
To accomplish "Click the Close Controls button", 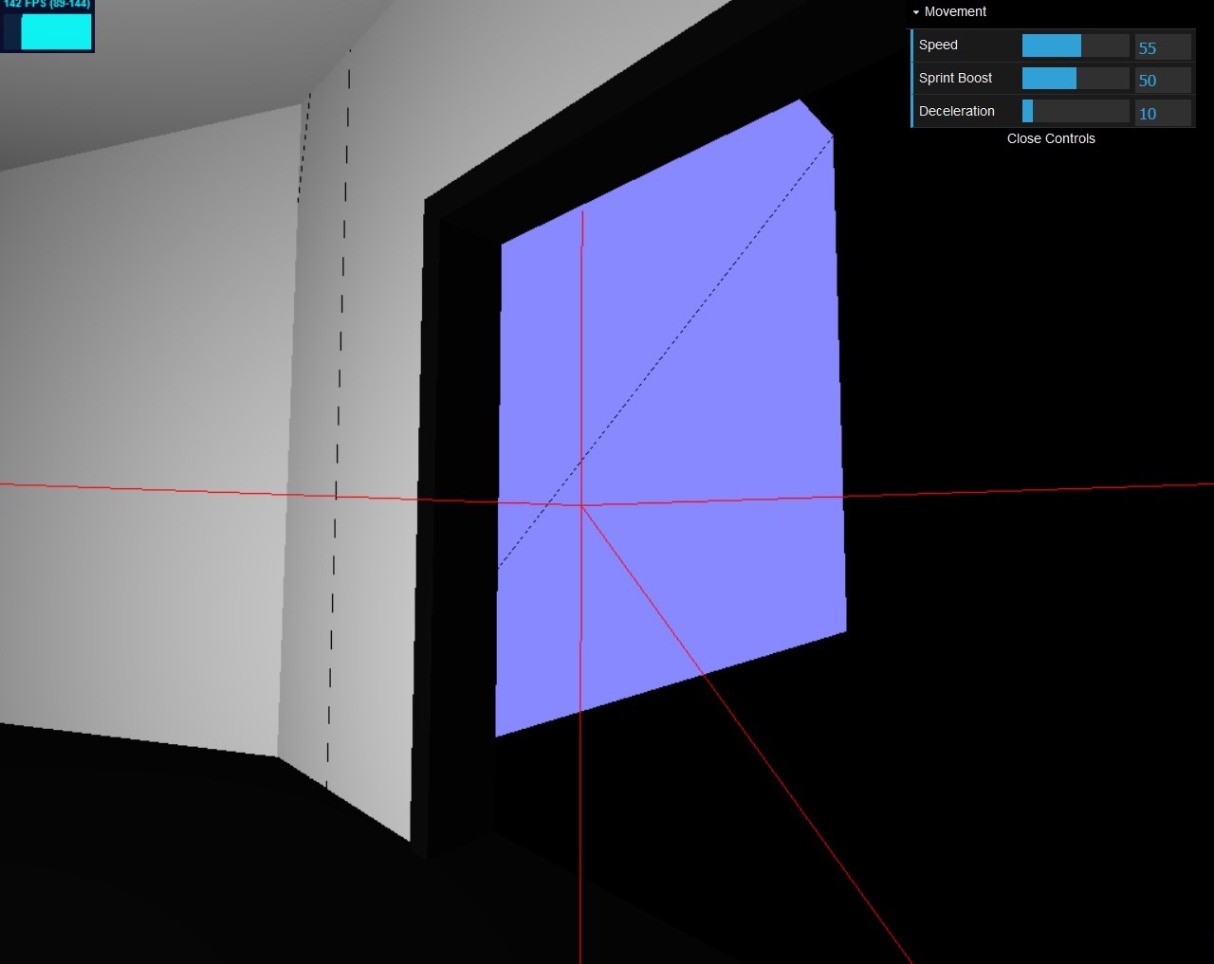I will pos(1051,138).
